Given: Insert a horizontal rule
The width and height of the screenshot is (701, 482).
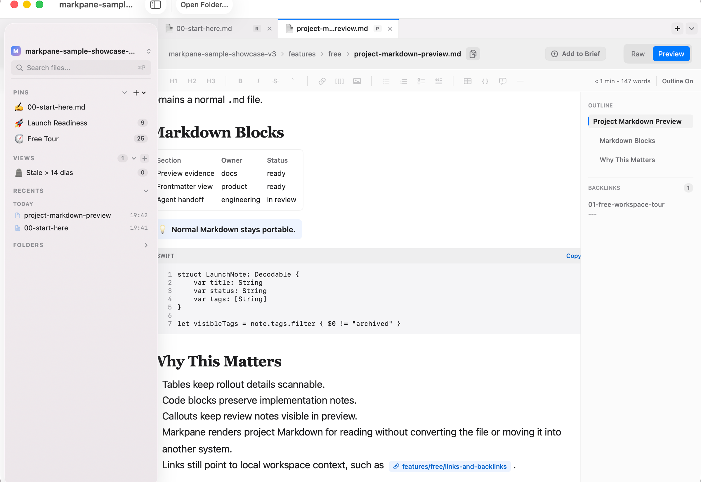Looking at the screenshot, I should 520,81.
